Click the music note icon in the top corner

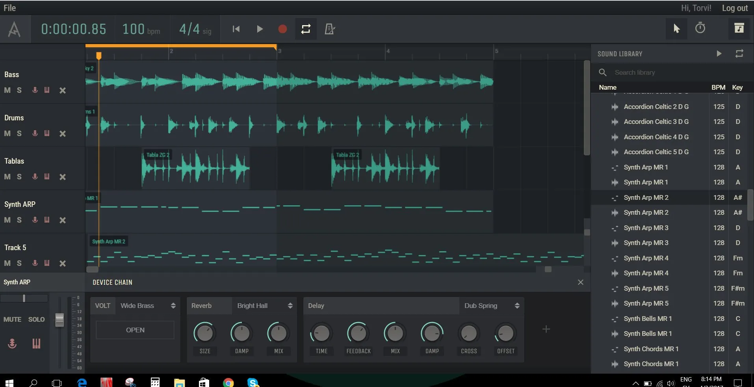(x=740, y=28)
